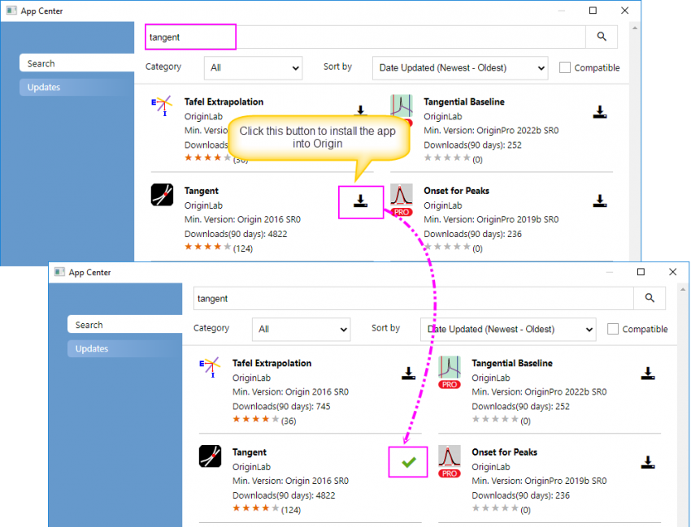Select the Tangent app's pen-nib icon
The height and width of the screenshot is (527, 691).
coord(162,195)
